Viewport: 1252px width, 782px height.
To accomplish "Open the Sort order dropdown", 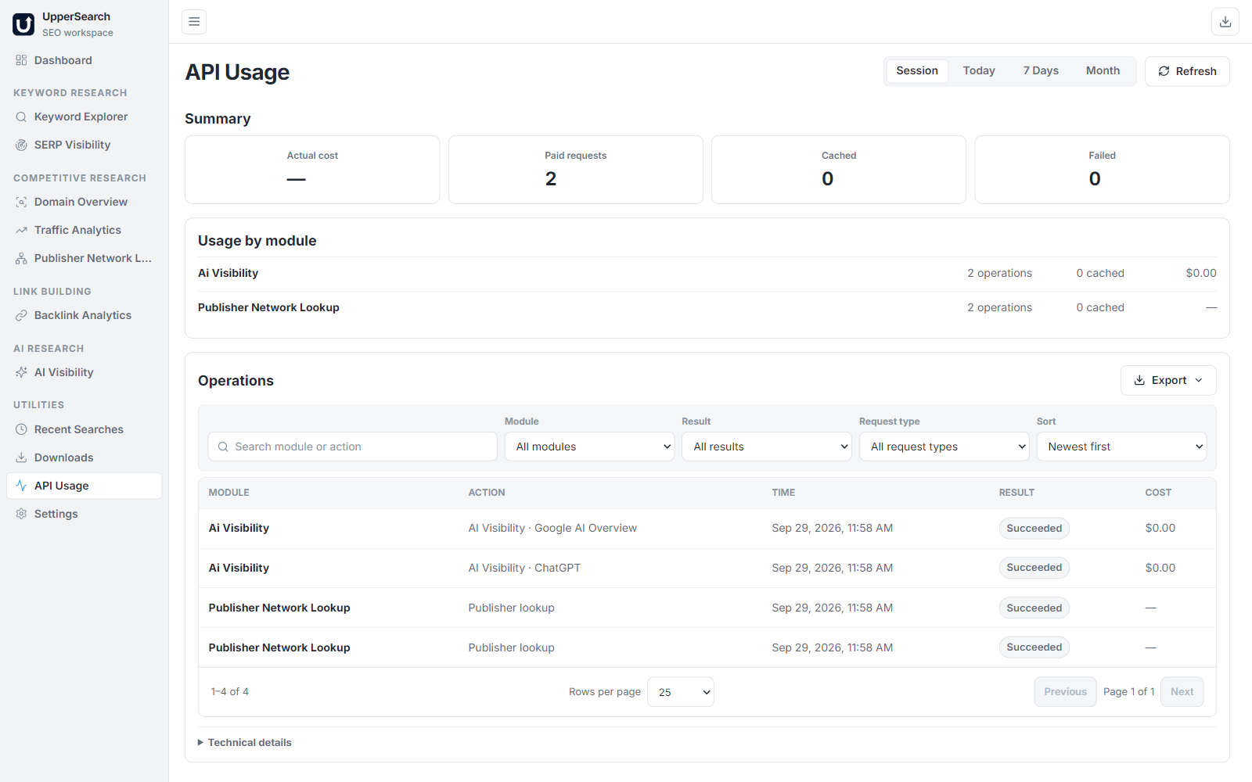I will (x=1121, y=447).
